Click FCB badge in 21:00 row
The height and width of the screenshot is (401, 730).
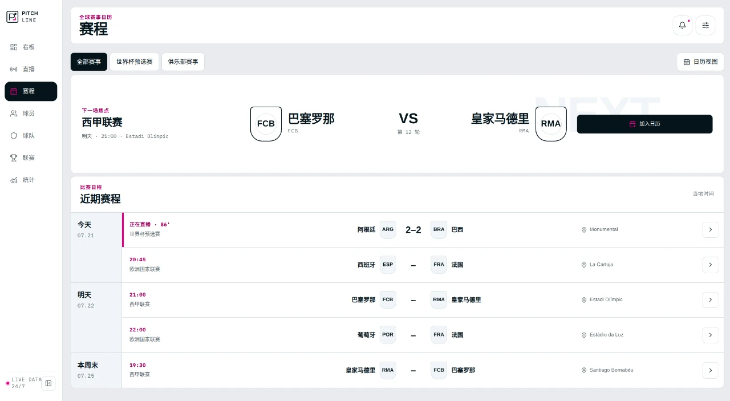click(x=388, y=299)
